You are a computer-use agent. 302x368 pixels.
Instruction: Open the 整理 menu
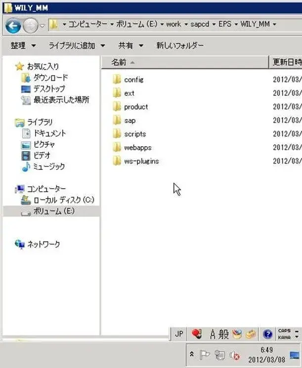[x=23, y=45]
